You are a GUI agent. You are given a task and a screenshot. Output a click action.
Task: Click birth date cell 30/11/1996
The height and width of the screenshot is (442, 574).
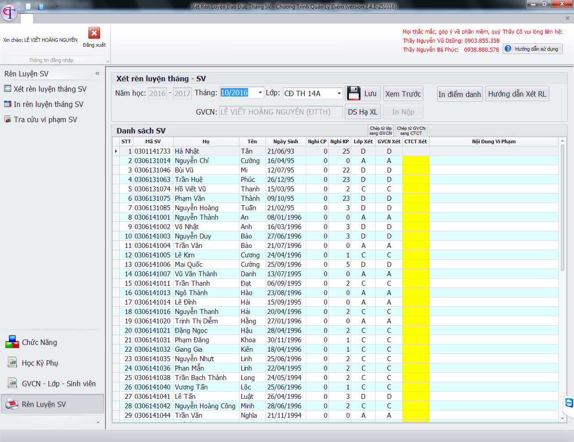[286, 340]
